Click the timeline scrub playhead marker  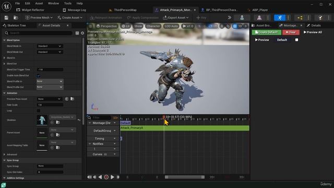click(164, 117)
